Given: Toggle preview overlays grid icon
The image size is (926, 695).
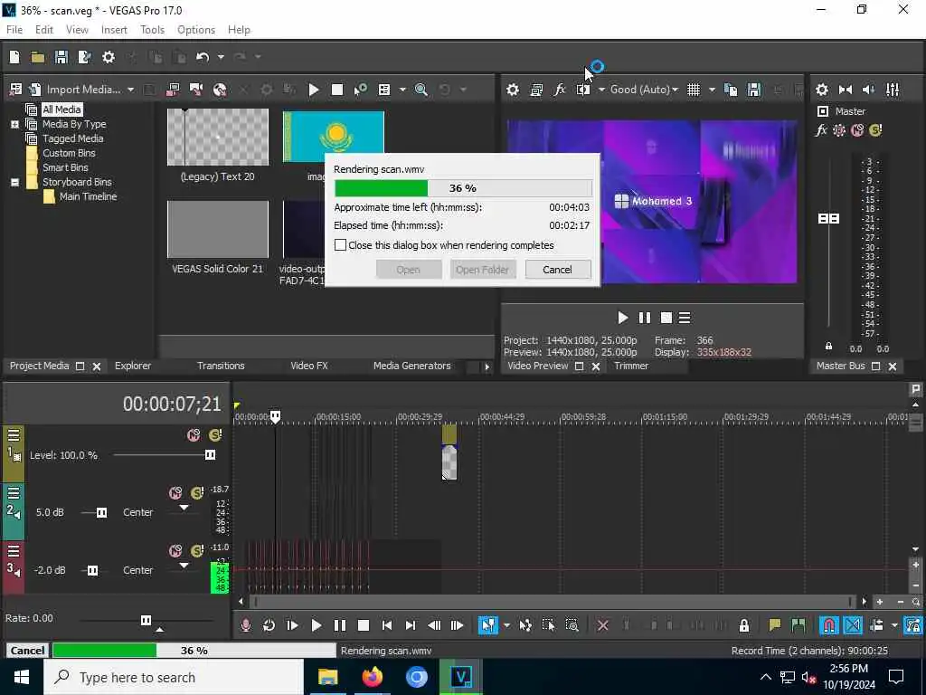Looking at the screenshot, I should click(x=694, y=90).
